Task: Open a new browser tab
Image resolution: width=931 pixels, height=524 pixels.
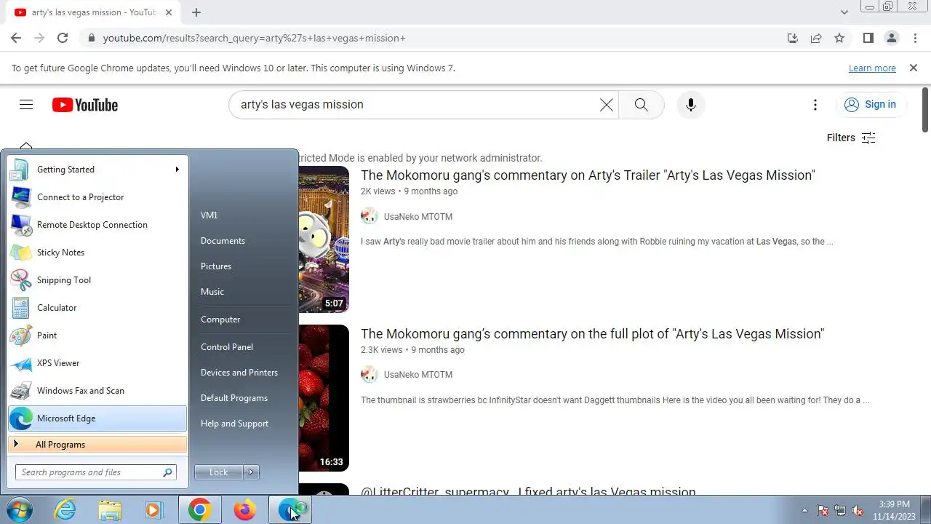Action: (196, 12)
